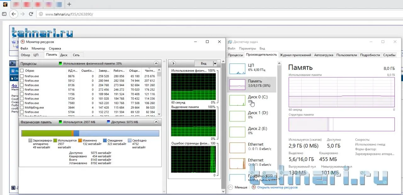Tick the checkbox for firefox.exe PID 8136
Image resolution: width=403 pixels, height=195 pixels.
pyautogui.click(x=22, y=85)
